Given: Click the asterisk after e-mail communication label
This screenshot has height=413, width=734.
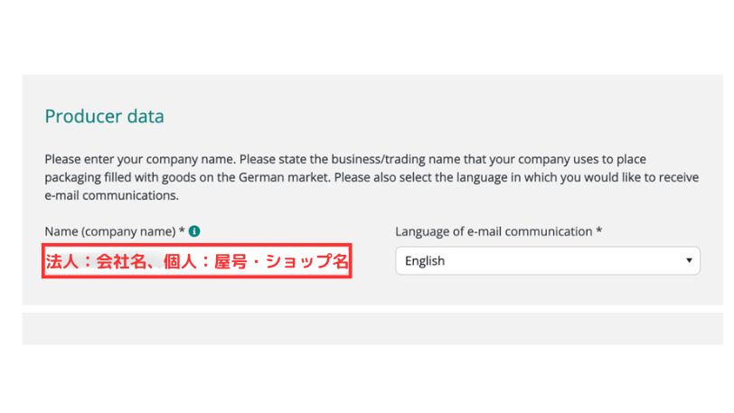Looking at the screenshot, I should pyautogui.click(x=599, y=231).
